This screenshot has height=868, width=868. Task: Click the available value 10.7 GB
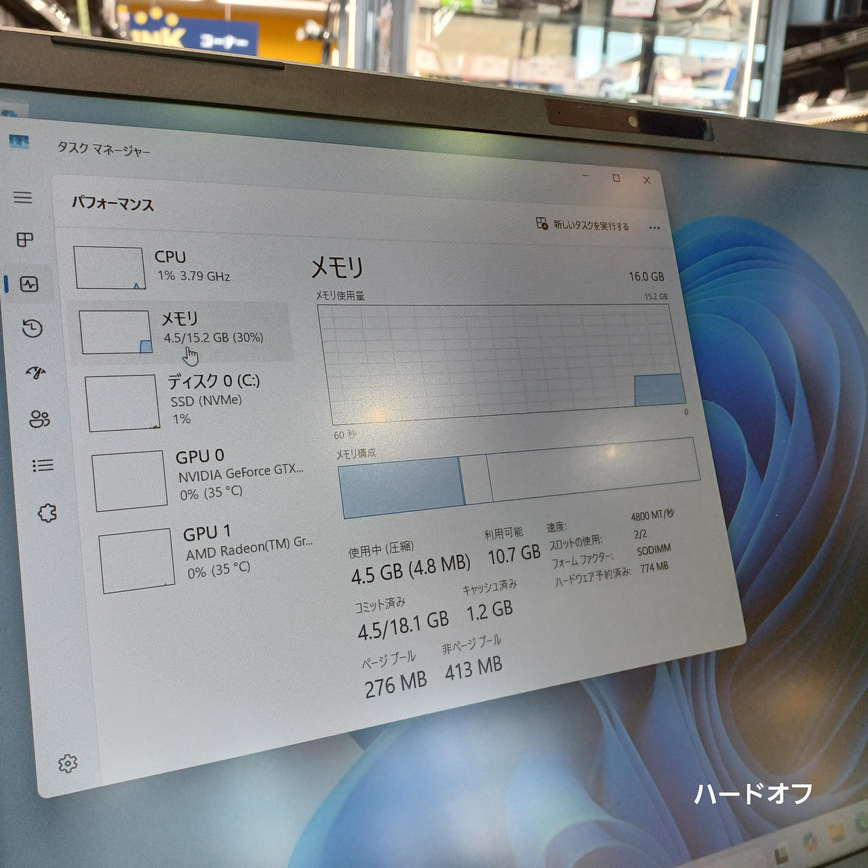pos(514,555)
